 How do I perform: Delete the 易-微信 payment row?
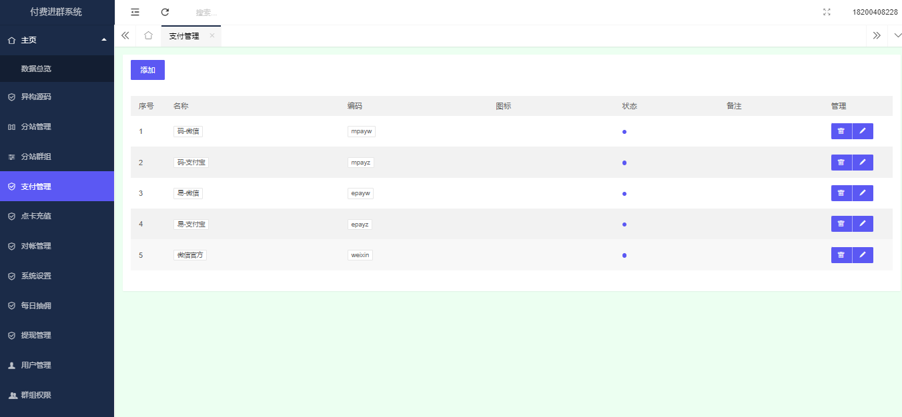841,193
